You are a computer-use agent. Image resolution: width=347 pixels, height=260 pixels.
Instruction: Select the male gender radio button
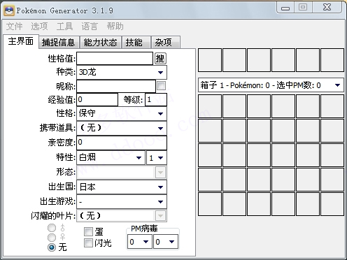click(52, 228)
